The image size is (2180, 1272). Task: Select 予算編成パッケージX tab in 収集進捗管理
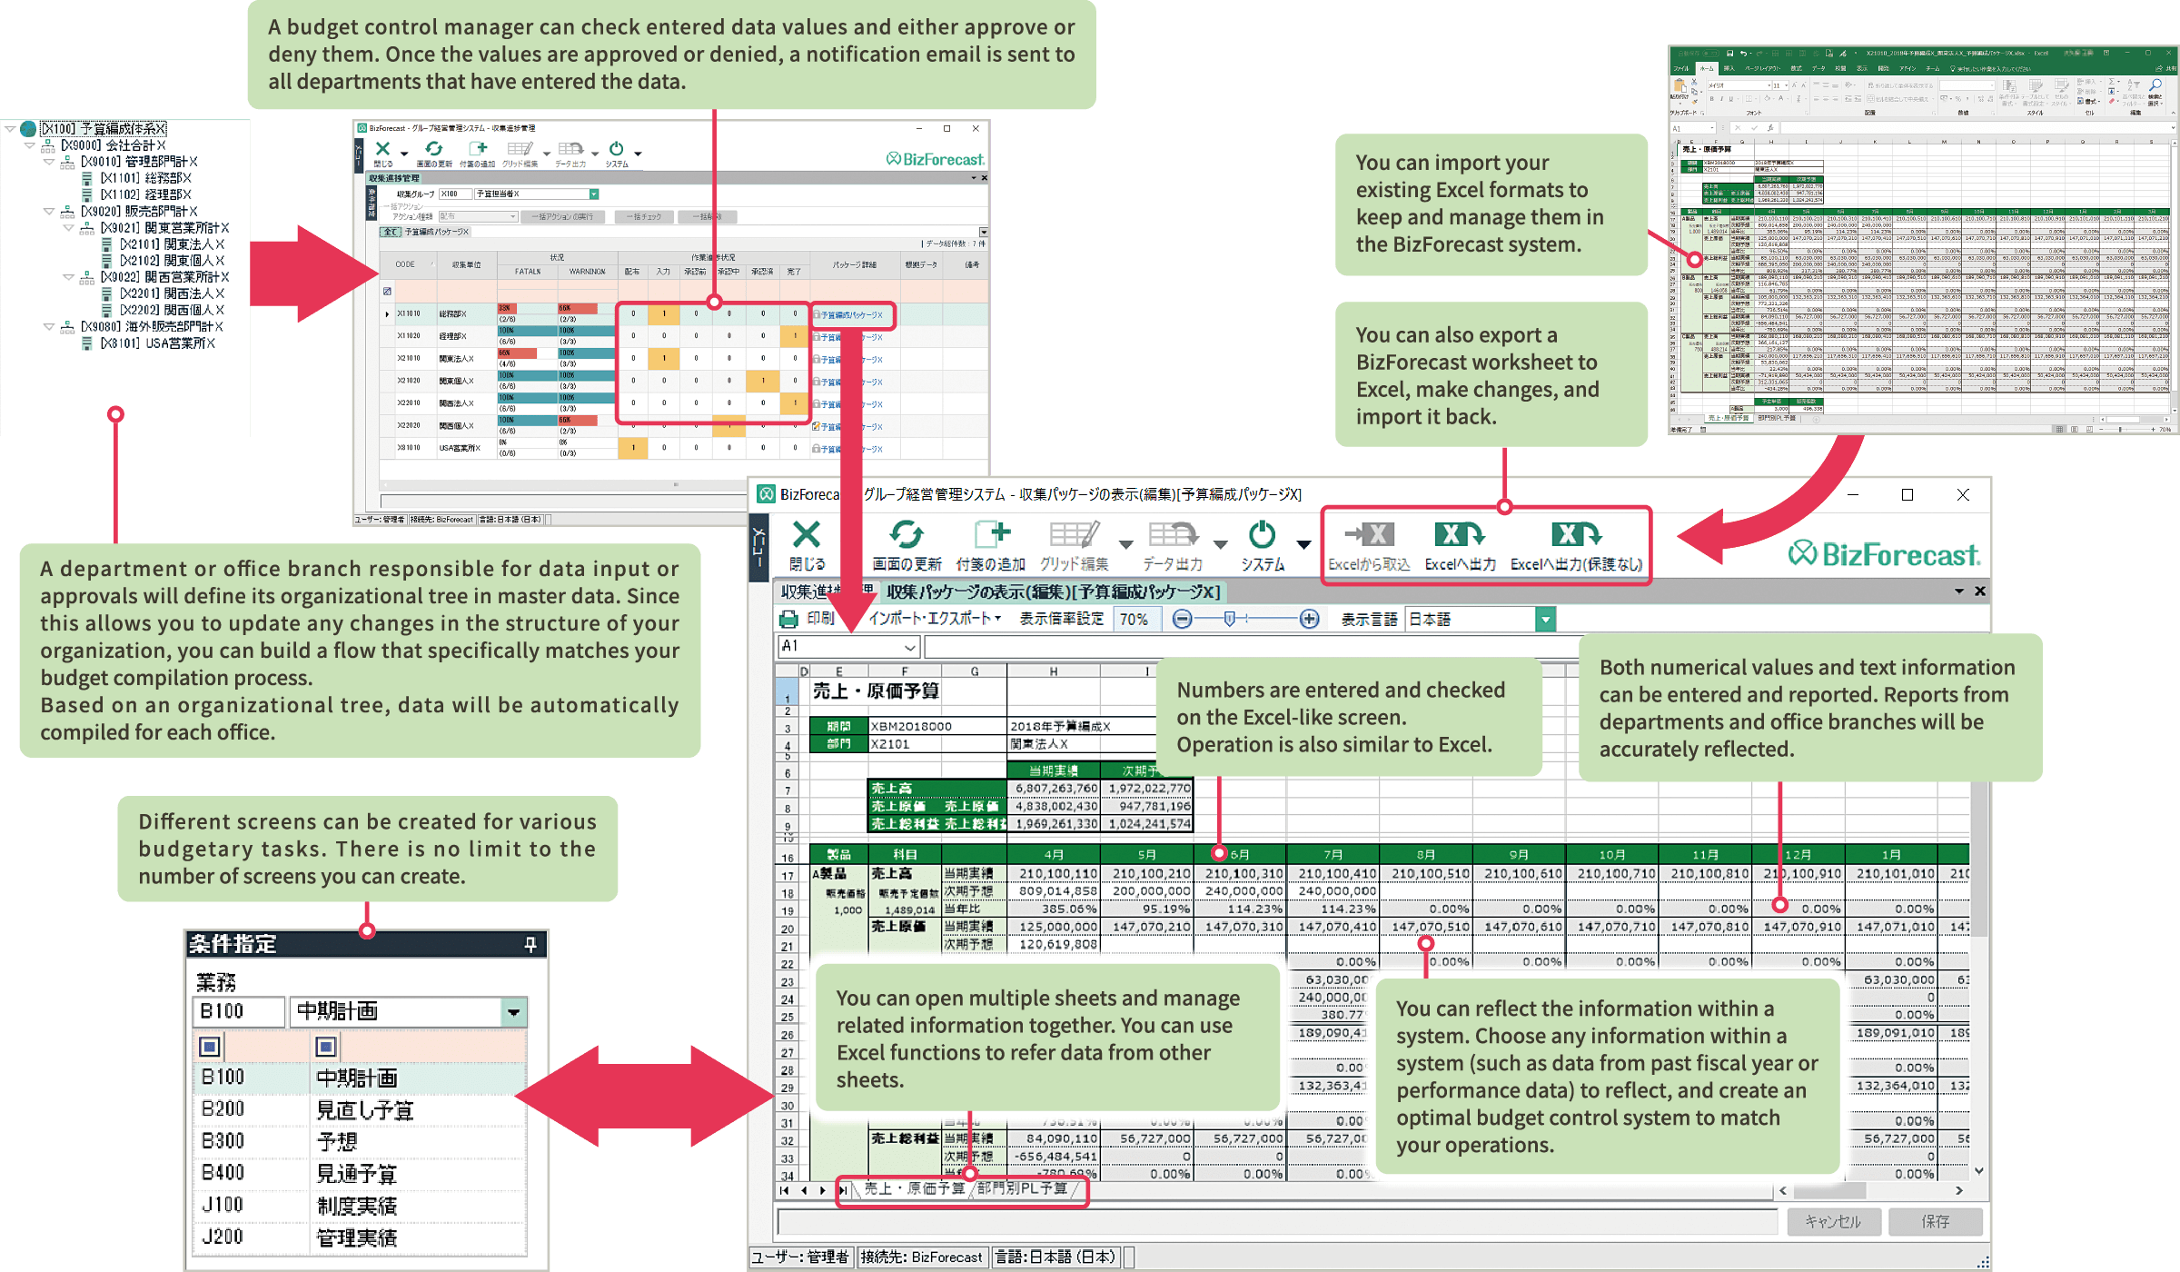tap(436, 233)
